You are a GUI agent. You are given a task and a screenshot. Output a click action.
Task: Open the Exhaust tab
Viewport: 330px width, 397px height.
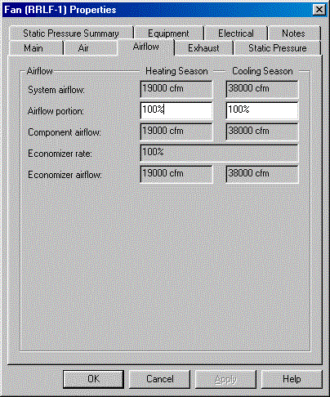(203, 48)
